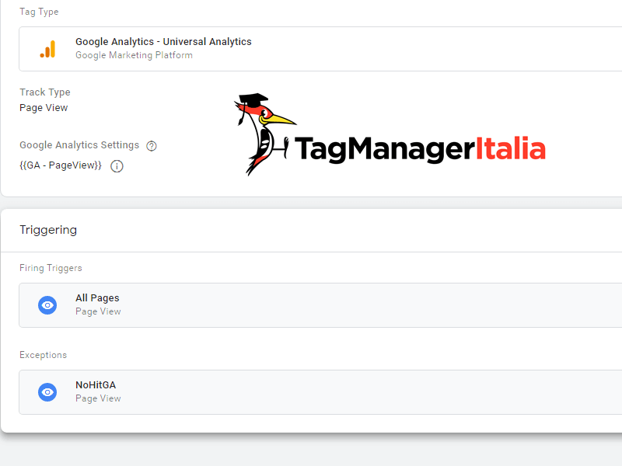Click the Firing Triggers label
Viewport: 622px width, 466px height.
point(51,268)
